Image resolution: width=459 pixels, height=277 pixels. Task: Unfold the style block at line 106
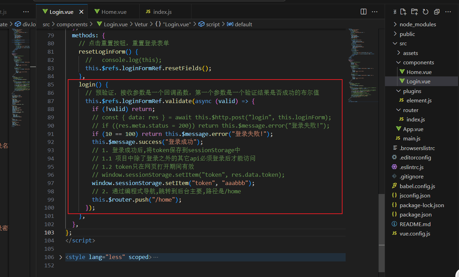coord(61,257)
